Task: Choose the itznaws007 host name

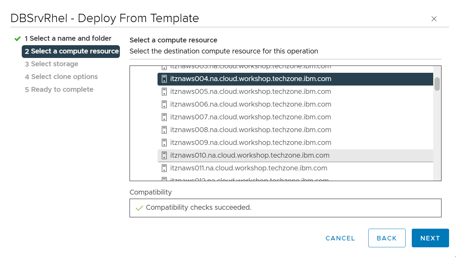Action: tap(250, 117)
